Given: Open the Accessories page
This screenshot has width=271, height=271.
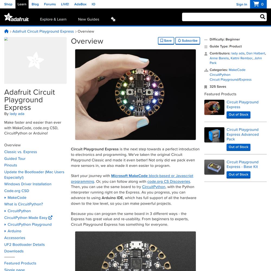Looking at the screenshot, I should (15, 238).
